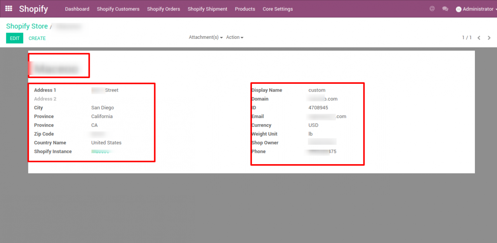This screenshot has height=243, width=497.
Task: Click the Administrator avatar icon
Action: 459,9
